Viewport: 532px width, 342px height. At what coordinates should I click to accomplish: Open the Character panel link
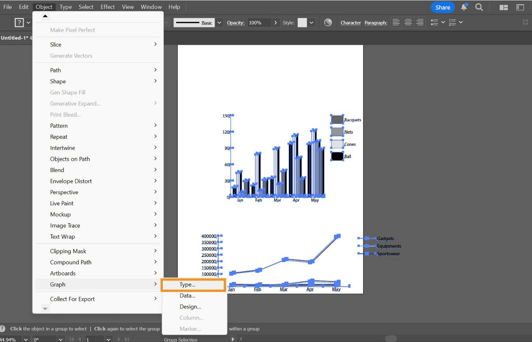[x=350, y=23]
